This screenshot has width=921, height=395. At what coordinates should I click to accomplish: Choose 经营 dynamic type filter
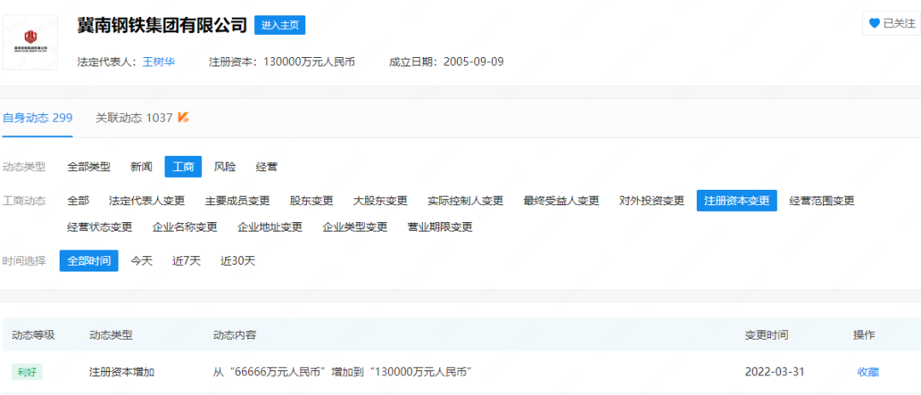tap(267, 167)
